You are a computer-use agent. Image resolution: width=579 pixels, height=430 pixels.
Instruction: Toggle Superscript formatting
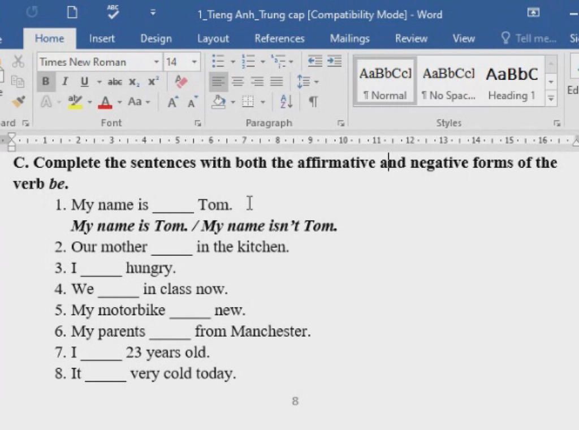pos(153,81)
